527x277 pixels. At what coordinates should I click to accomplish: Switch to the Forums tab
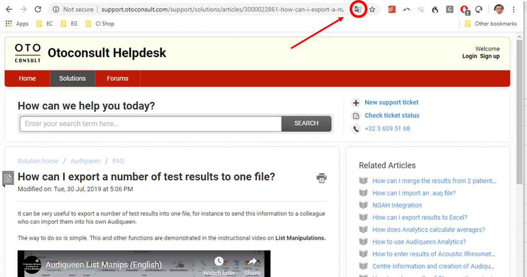click(x=118, y=78)
